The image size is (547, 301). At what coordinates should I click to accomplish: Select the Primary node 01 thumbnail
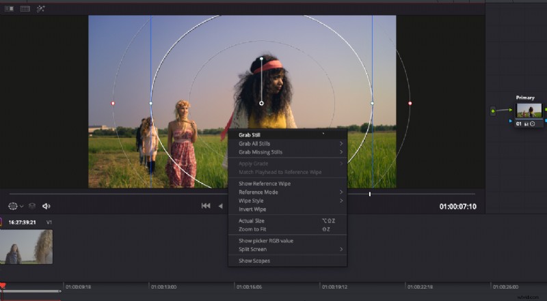coord(529,111)
